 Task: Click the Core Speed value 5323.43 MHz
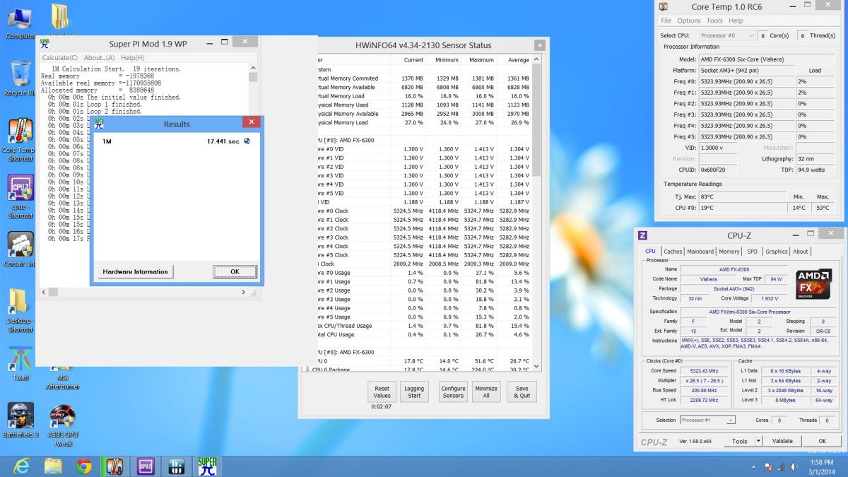click(x=704, y=371)
